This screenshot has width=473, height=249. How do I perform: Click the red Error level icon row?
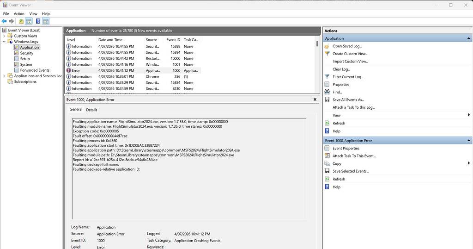coord(133,70)
